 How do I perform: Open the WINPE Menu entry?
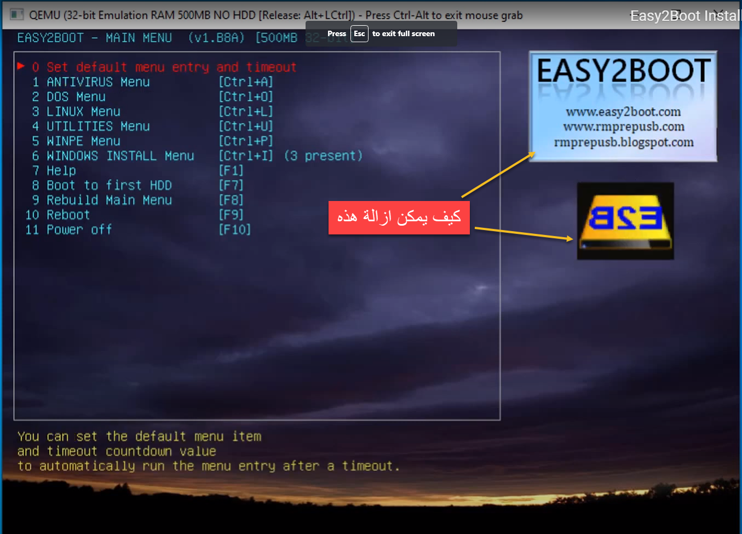tap(76, 141)
